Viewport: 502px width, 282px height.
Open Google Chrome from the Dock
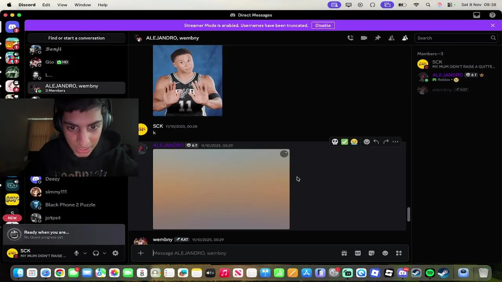(60, 273)
